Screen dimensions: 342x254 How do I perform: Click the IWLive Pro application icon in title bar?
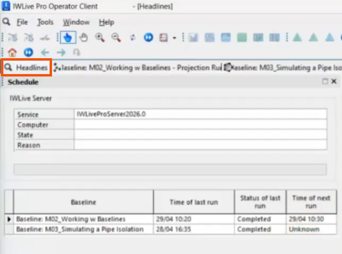(x=6, y=6)
